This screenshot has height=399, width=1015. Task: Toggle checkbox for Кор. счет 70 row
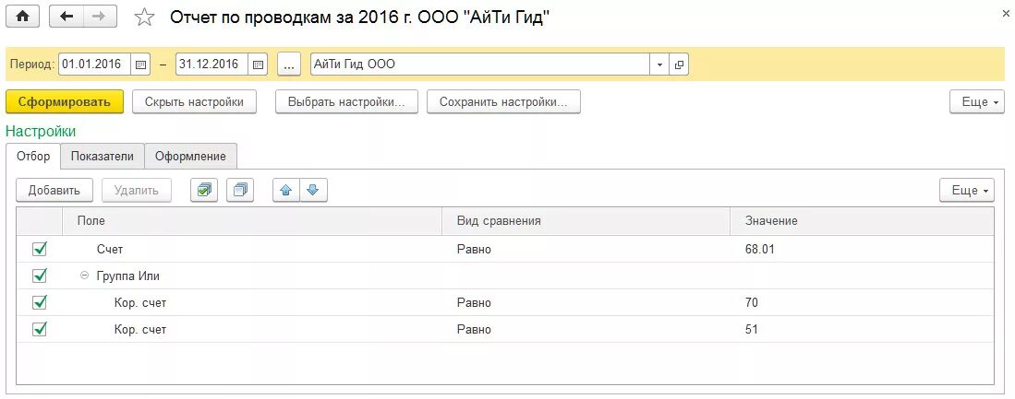40,302
